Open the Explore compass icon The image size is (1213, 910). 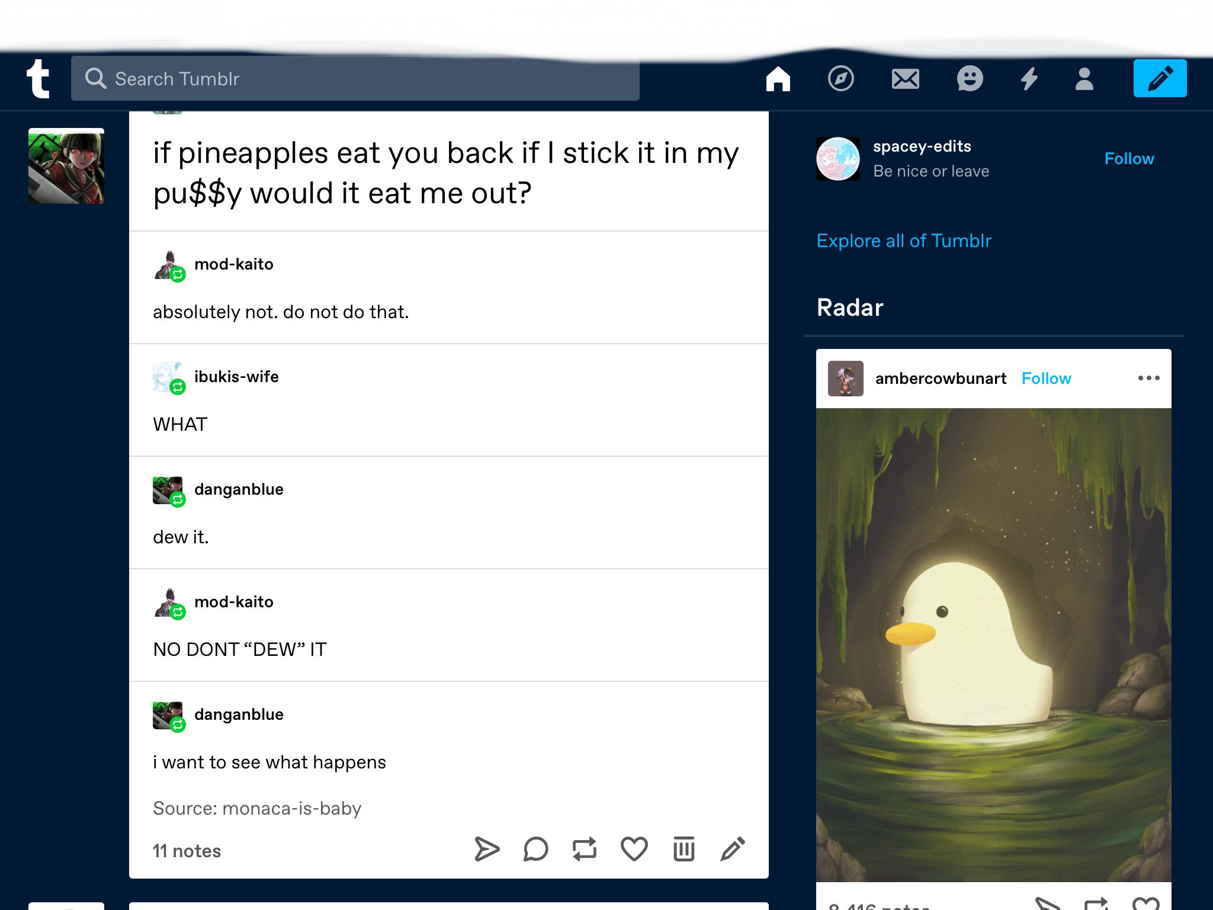point(840,79)
